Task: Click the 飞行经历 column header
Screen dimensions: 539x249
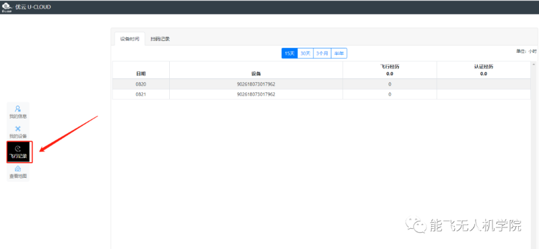Action: pos(389,67)
